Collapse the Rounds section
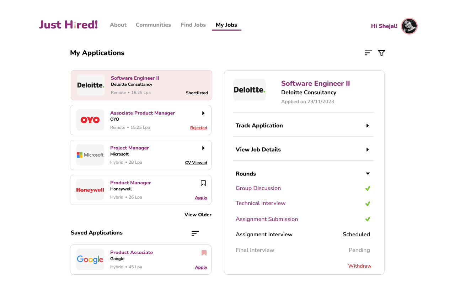The image size is (455, 300). [368, 174]
